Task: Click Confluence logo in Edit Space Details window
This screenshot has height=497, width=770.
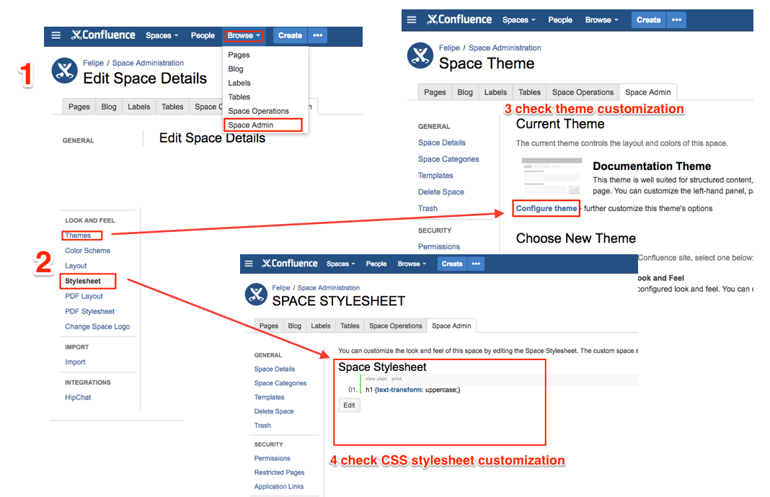Action: click(103, 35)
